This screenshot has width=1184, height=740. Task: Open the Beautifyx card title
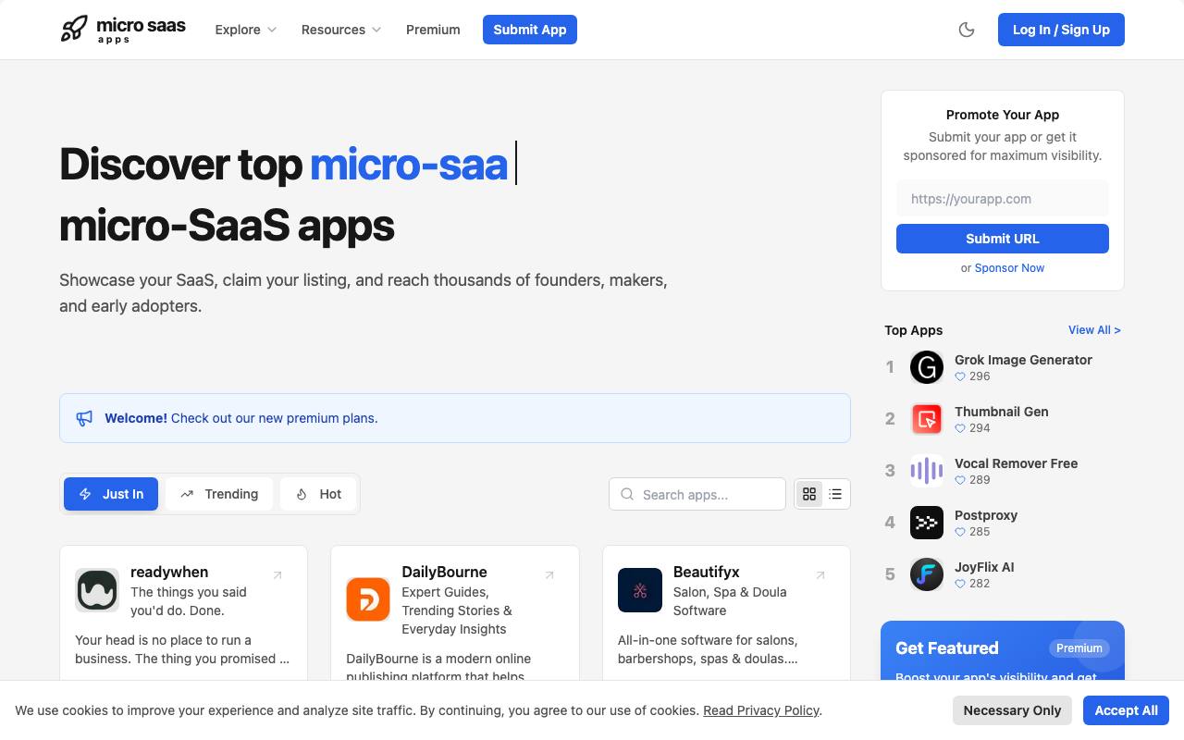click(x=707, y=572)
